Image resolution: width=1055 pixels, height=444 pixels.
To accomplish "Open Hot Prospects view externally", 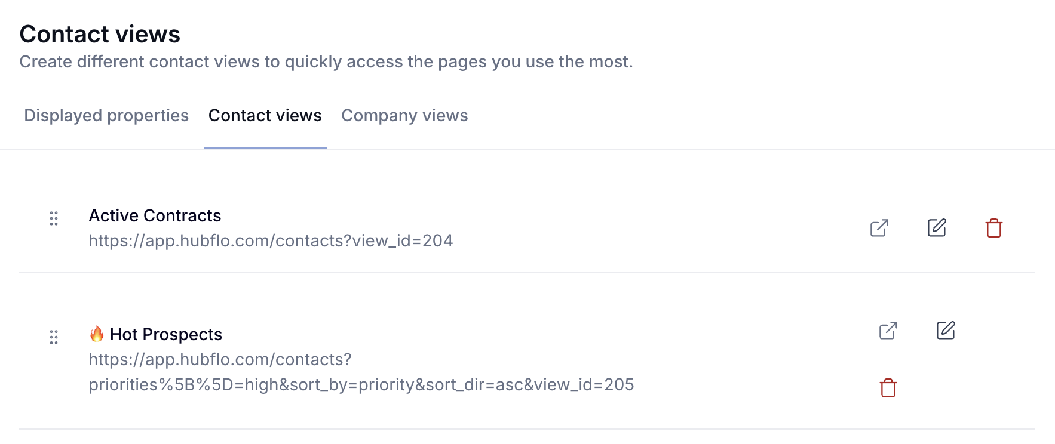I will (888, 331).
